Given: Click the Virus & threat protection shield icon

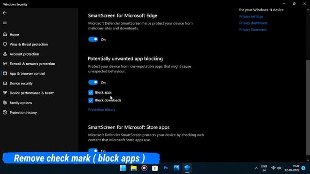Looking at the screenshot, I should coord(5,44).
